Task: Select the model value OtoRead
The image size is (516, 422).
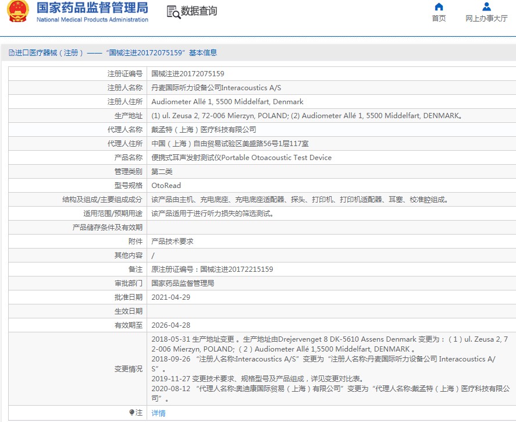Action: click(166, 186)
